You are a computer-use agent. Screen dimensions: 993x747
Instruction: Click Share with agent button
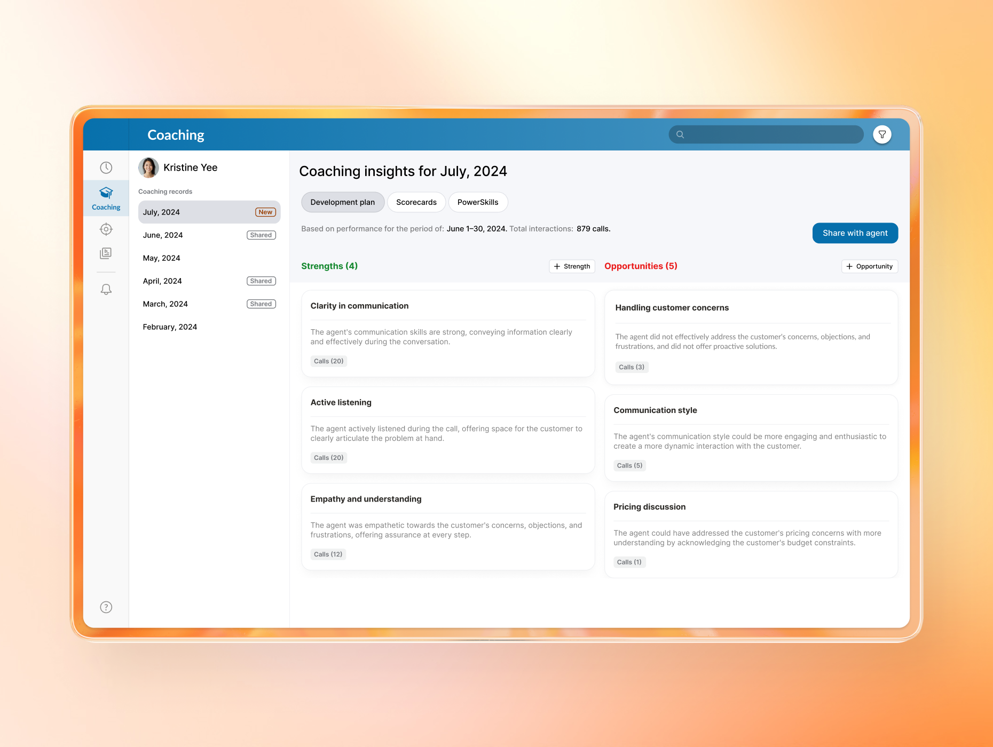click(x=855, y=233)
